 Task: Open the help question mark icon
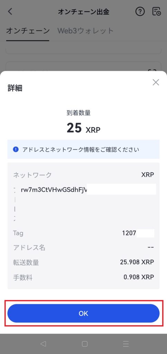point(140,11)
